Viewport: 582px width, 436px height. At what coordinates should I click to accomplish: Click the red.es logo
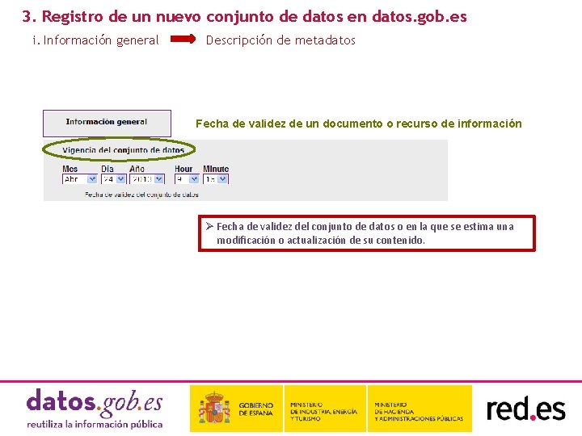pyautogui.click(x=525, y=409)
